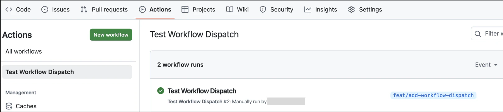Click the green success check icon
The image size is (503, 112).
pyautogui.click(x=161, y=91)
